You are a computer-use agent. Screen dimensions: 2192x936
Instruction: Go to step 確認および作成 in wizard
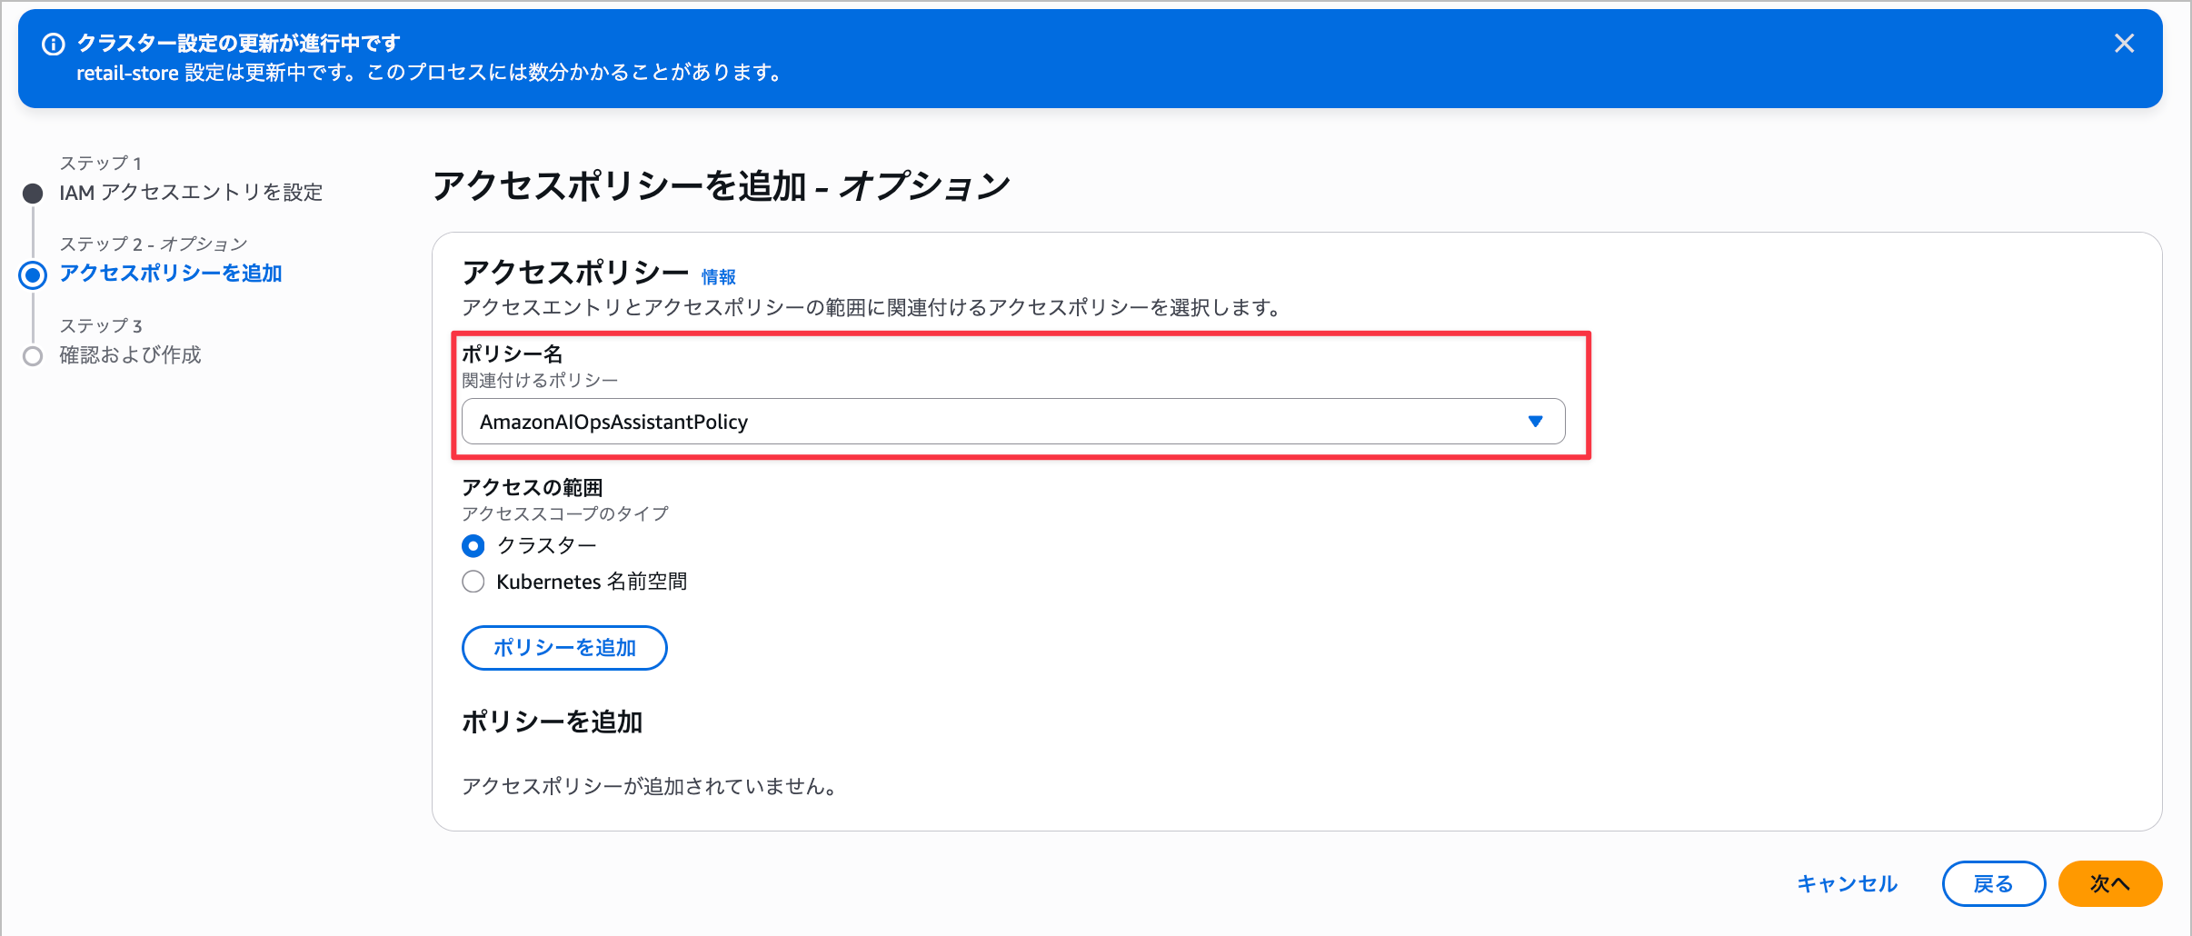tap(131, 355)
